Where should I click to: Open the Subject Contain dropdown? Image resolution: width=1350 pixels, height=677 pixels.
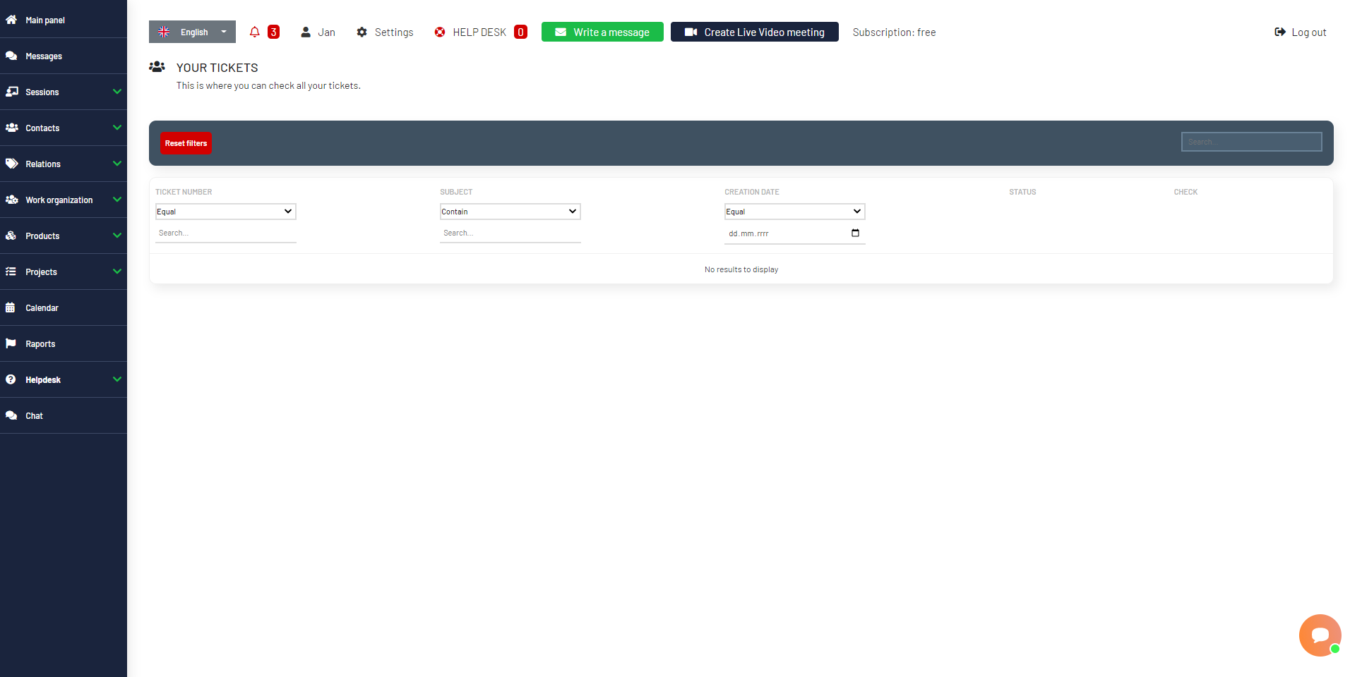point(510,211)
